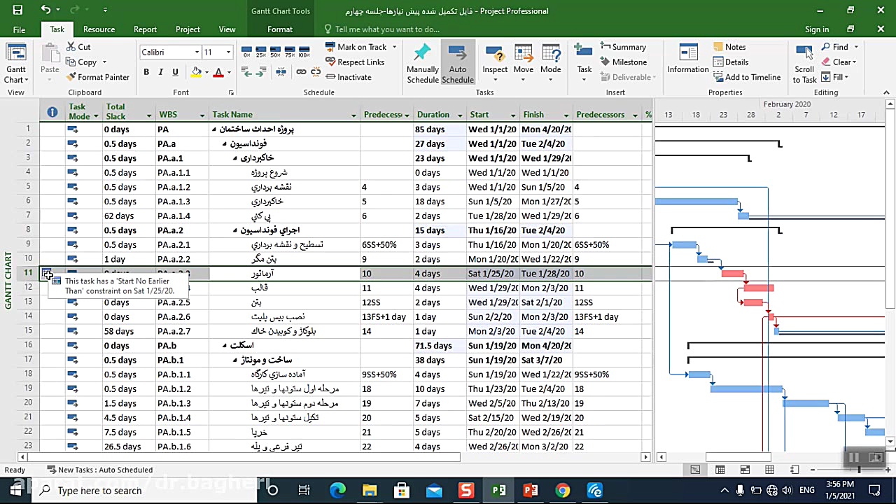
Task: Switch to the Resource ribbon tab
Action: pyautogui.click(x=99, y=29)
